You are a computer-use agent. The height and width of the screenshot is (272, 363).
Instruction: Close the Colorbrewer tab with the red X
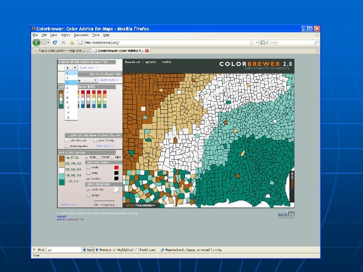(147, 50)
